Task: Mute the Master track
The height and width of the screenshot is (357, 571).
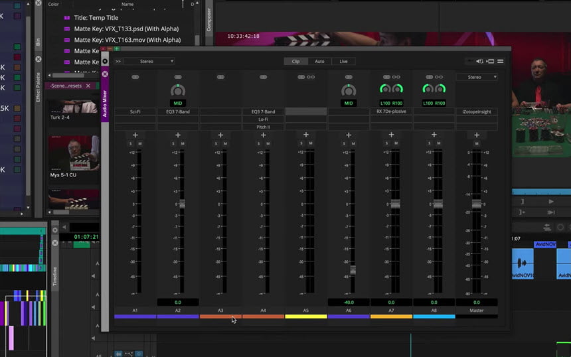Action: click(477, 144)
